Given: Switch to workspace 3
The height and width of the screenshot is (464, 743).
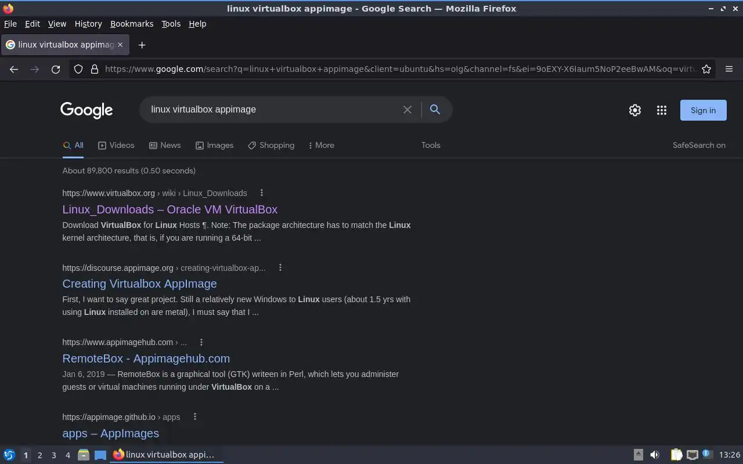Looking at the screenshot, I should 53,455.
